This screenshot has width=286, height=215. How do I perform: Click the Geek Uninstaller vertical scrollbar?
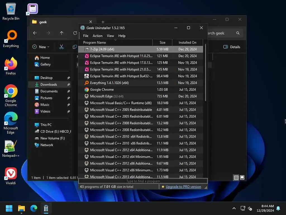click(x=206, y=73)
